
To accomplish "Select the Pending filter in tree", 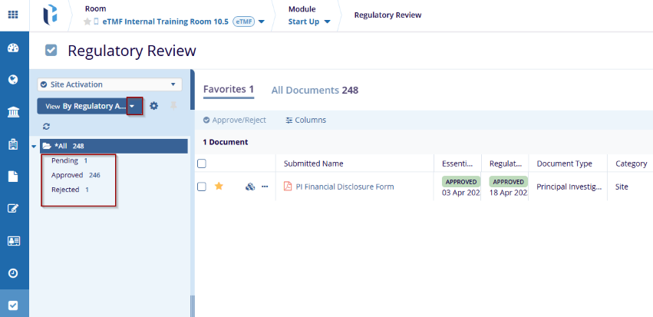I will 64,160.
